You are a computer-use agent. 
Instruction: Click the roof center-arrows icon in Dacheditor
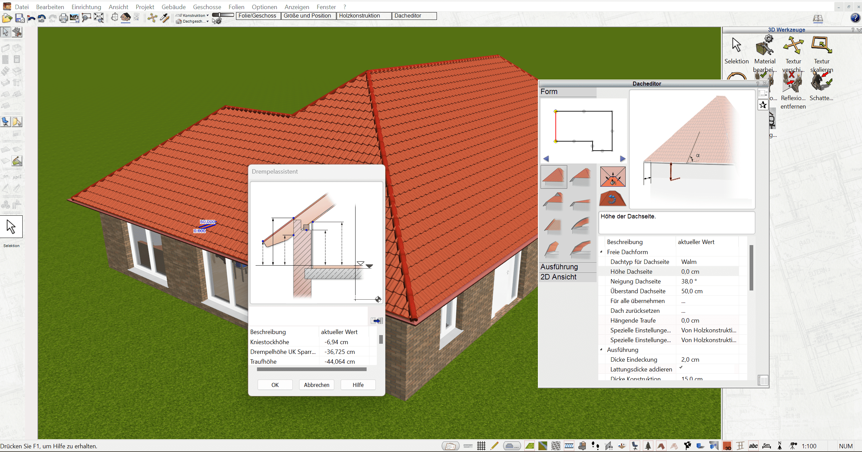(x=613, y=177)
